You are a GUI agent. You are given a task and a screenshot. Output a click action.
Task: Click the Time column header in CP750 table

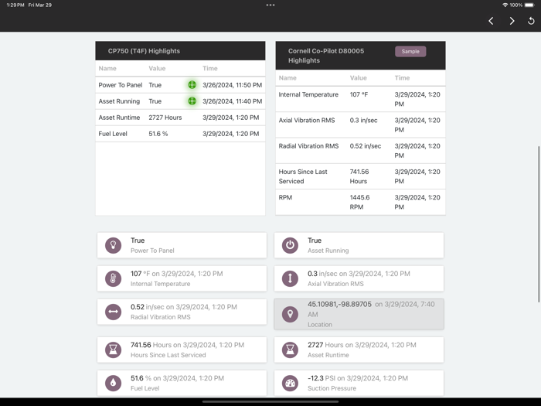pos(209,68)
